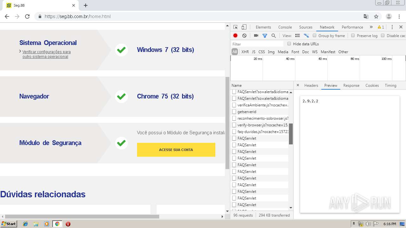The height and width of the screenshot is (228, 406).
Task: Open DevTools customize menu (three dots)
Action: [x=392, y=27]
